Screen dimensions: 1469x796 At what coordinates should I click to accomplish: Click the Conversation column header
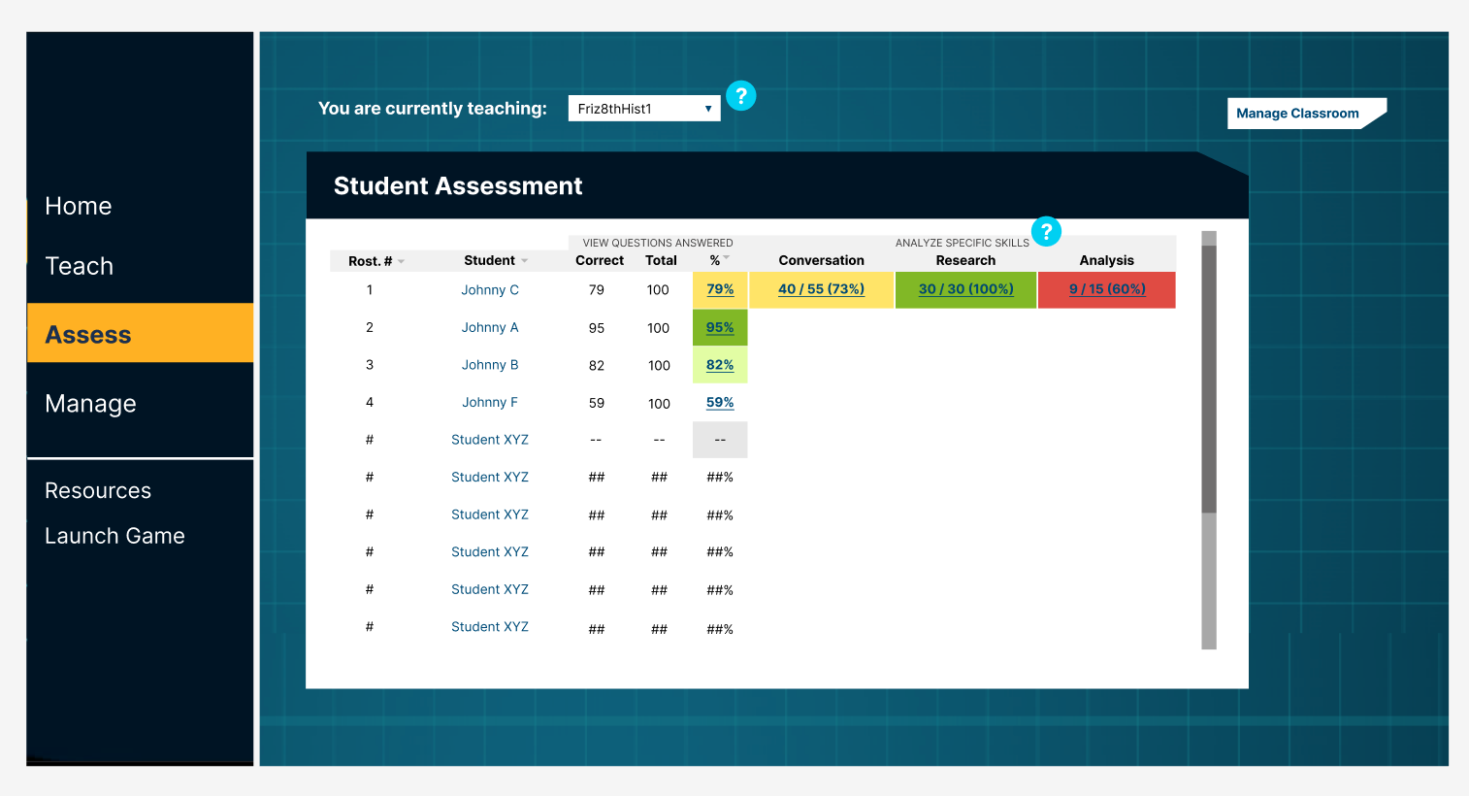tap(821, 260)
